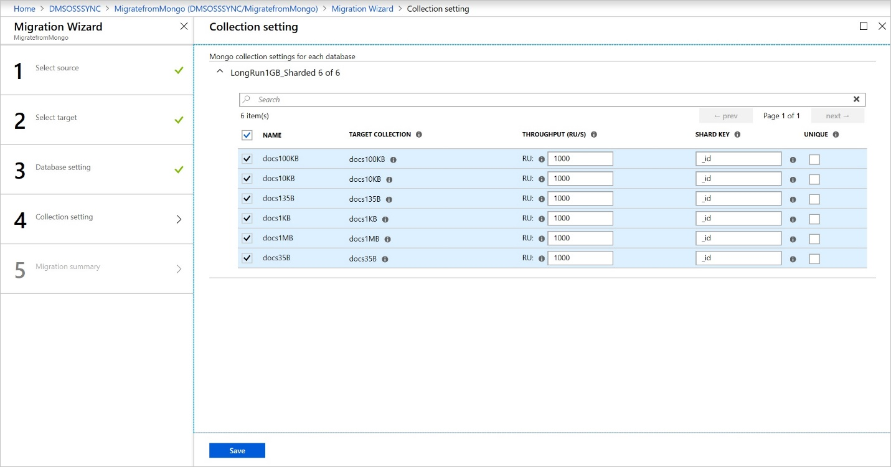891x467 pixels.
Task: Uncheck the docs10KB collection checkbox
Action: [247, 179]
